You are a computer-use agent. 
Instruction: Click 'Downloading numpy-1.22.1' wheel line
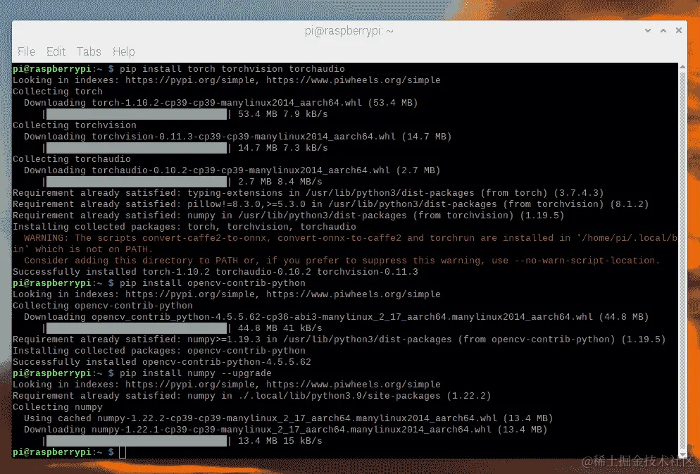[286, 430]
